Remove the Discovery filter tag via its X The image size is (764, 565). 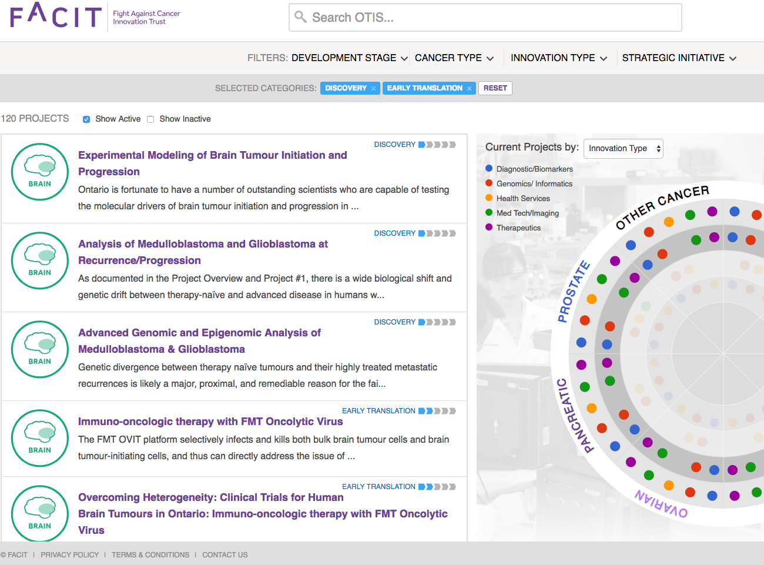(373, 89)
